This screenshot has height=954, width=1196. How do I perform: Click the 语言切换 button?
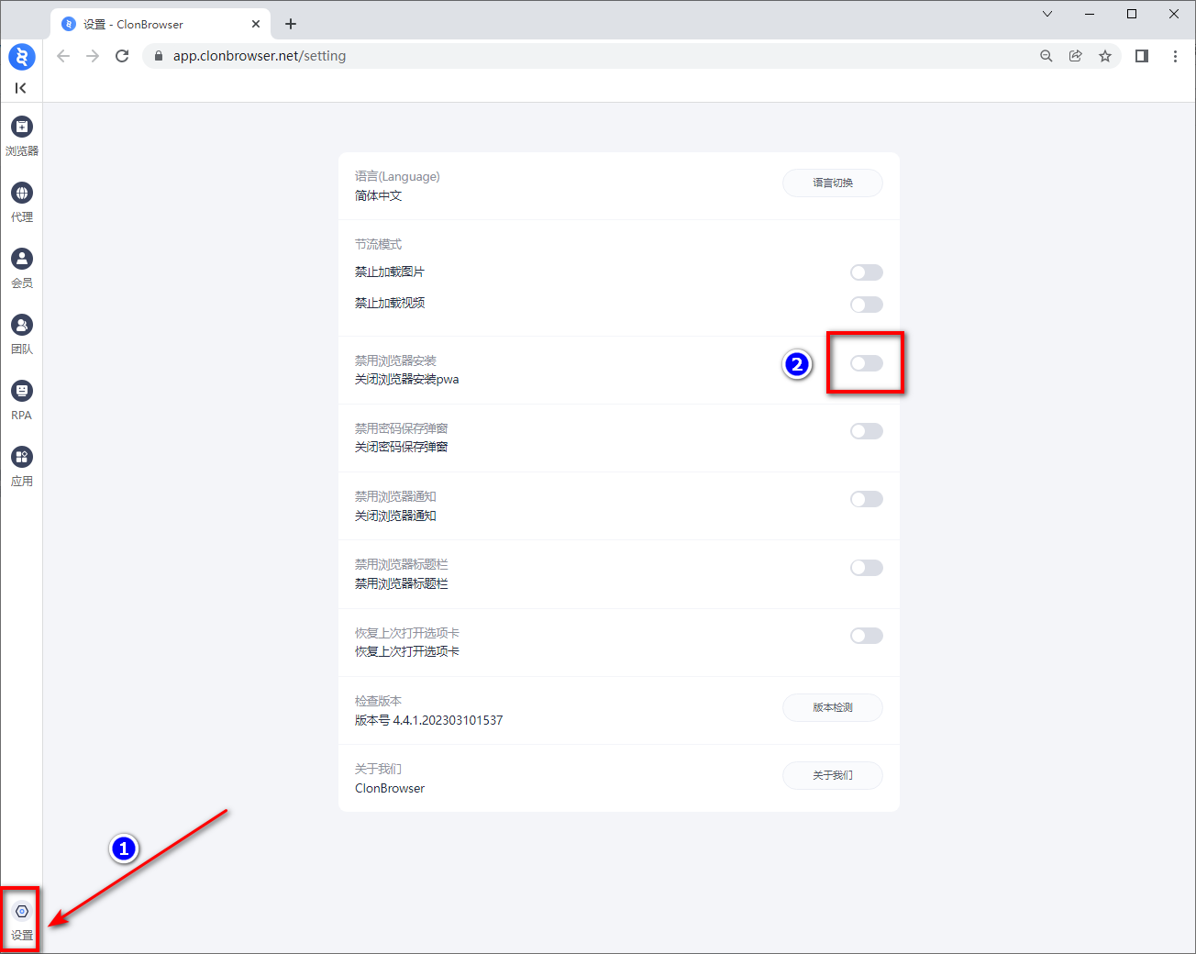832,183
